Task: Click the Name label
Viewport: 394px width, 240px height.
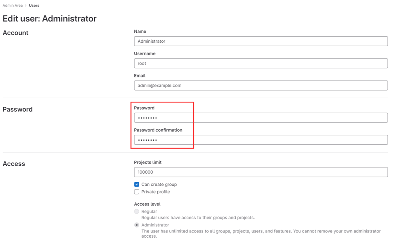Action: pos(140,31)
